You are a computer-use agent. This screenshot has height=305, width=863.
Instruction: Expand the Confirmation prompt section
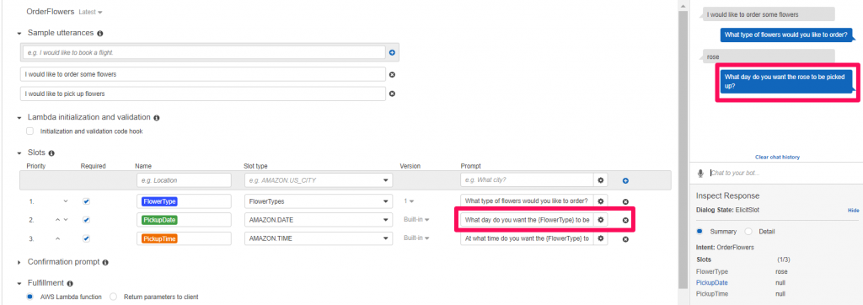click(19, 262)
